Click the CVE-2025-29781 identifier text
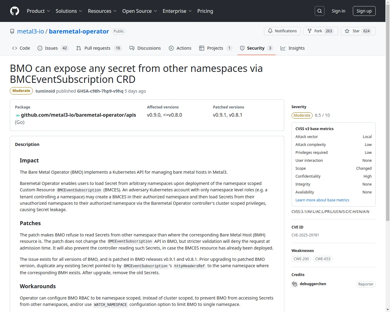The height and width of the screenshot is (312, 390). (305, 235)
